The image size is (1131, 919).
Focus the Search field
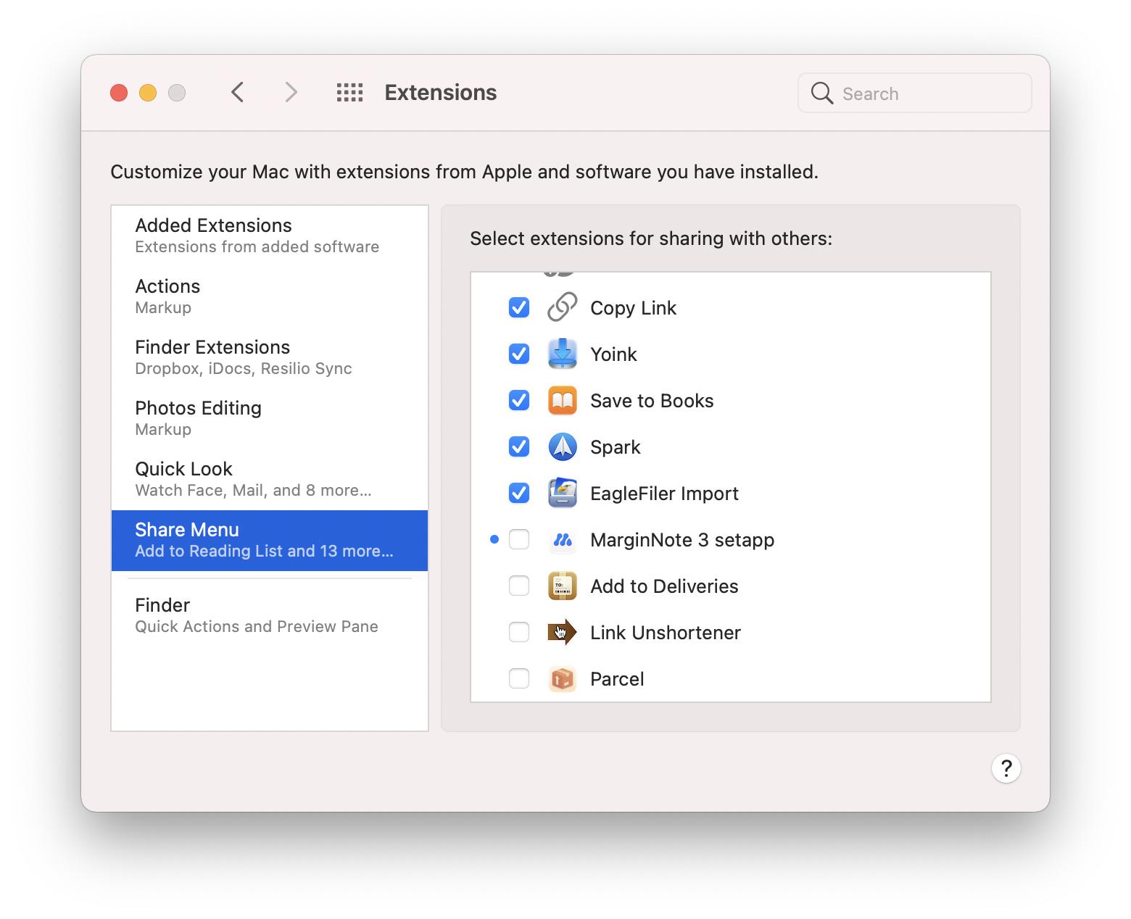(x=915, y=93)
